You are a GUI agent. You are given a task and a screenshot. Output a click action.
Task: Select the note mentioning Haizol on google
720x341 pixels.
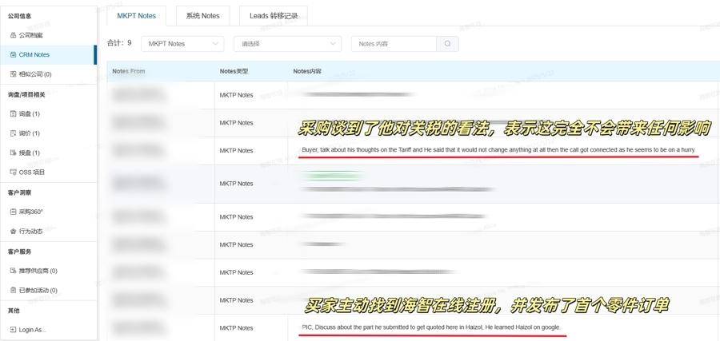431,327
